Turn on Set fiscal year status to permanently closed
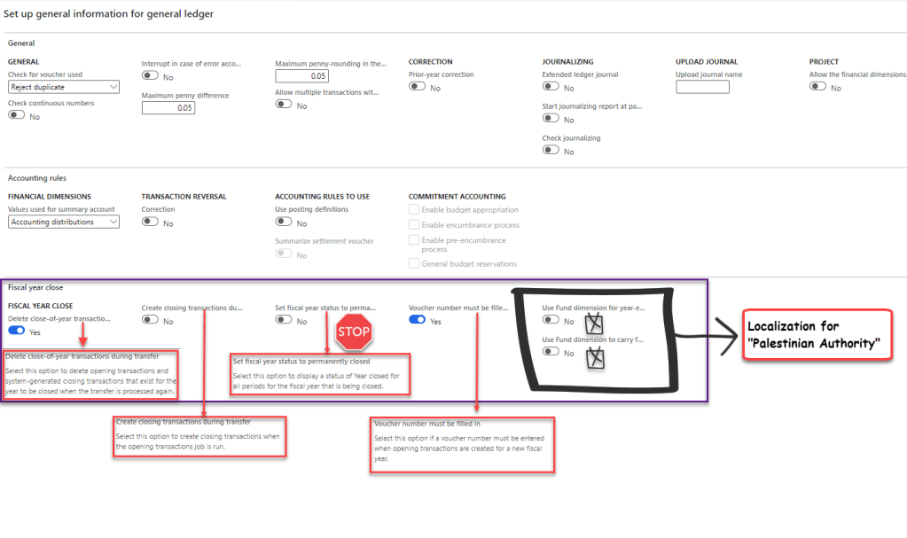The image size is (907, 538). [284, 321]
